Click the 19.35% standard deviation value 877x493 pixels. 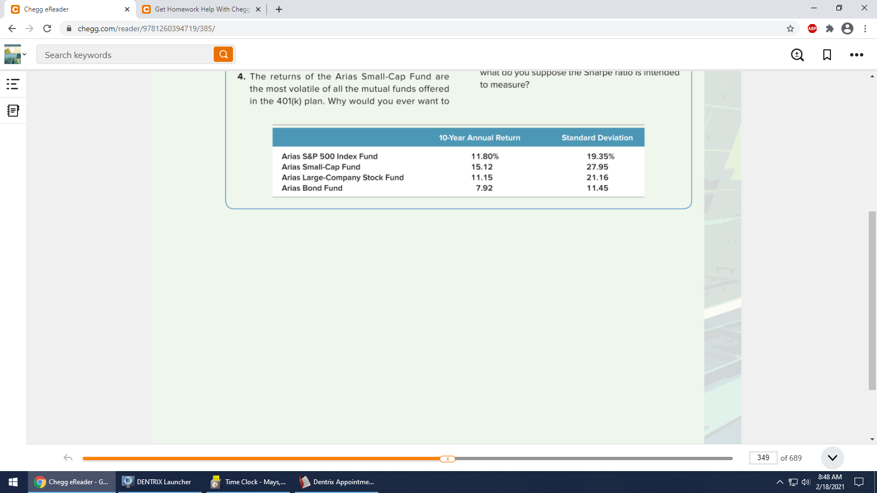(x=601, y=156)
